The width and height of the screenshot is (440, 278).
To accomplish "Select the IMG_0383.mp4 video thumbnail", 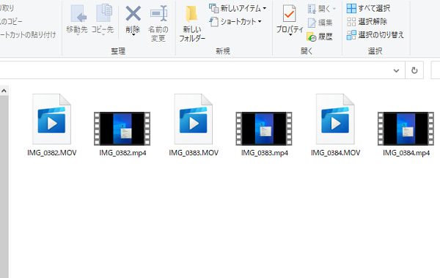I will (264, 129).
